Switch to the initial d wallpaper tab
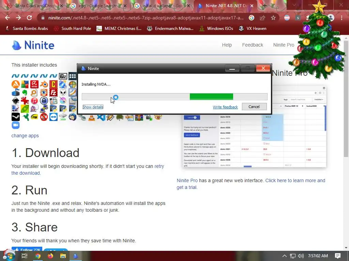Image resolution: width=349 pixels, height=261 pixels. point(161,6)
